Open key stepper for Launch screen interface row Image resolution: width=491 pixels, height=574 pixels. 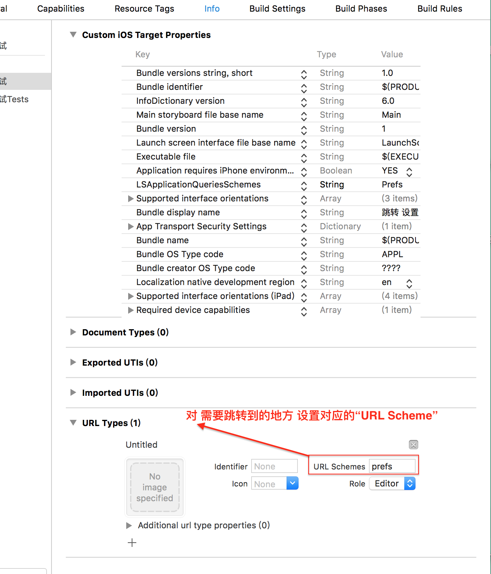tap(304, 144)
